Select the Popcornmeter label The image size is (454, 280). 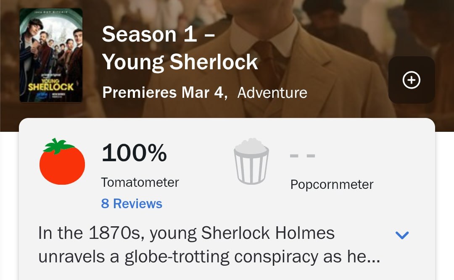tap(332, 185)
